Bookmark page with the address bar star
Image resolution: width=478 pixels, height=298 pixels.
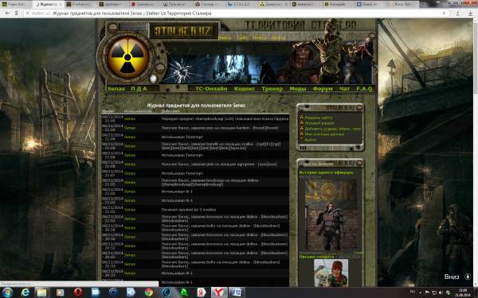pyautogui.click(x=444, y=14)
